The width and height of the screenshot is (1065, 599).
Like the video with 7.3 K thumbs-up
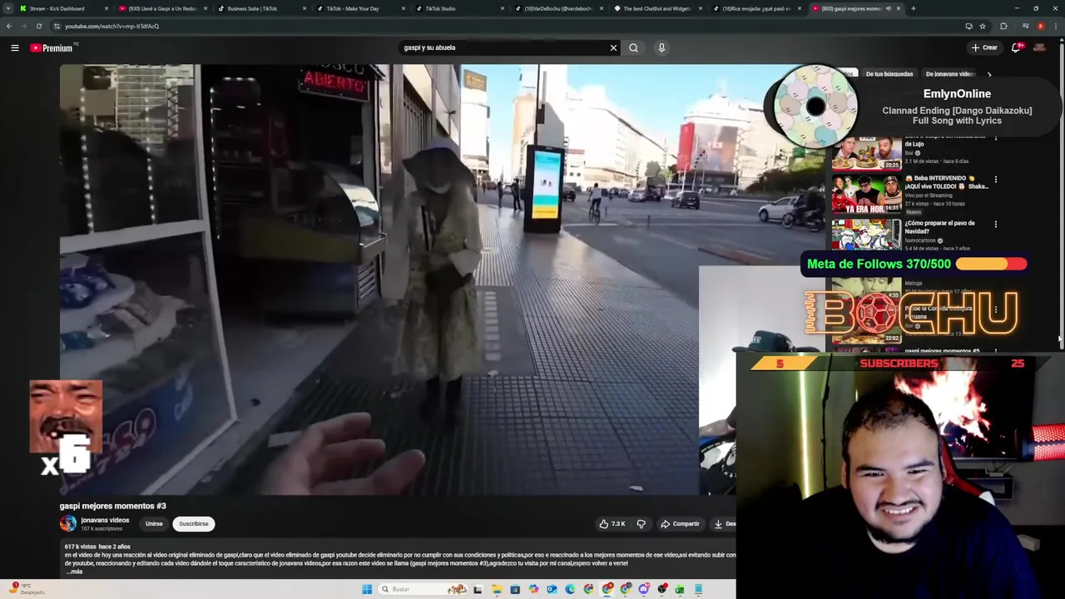[612, 523]
